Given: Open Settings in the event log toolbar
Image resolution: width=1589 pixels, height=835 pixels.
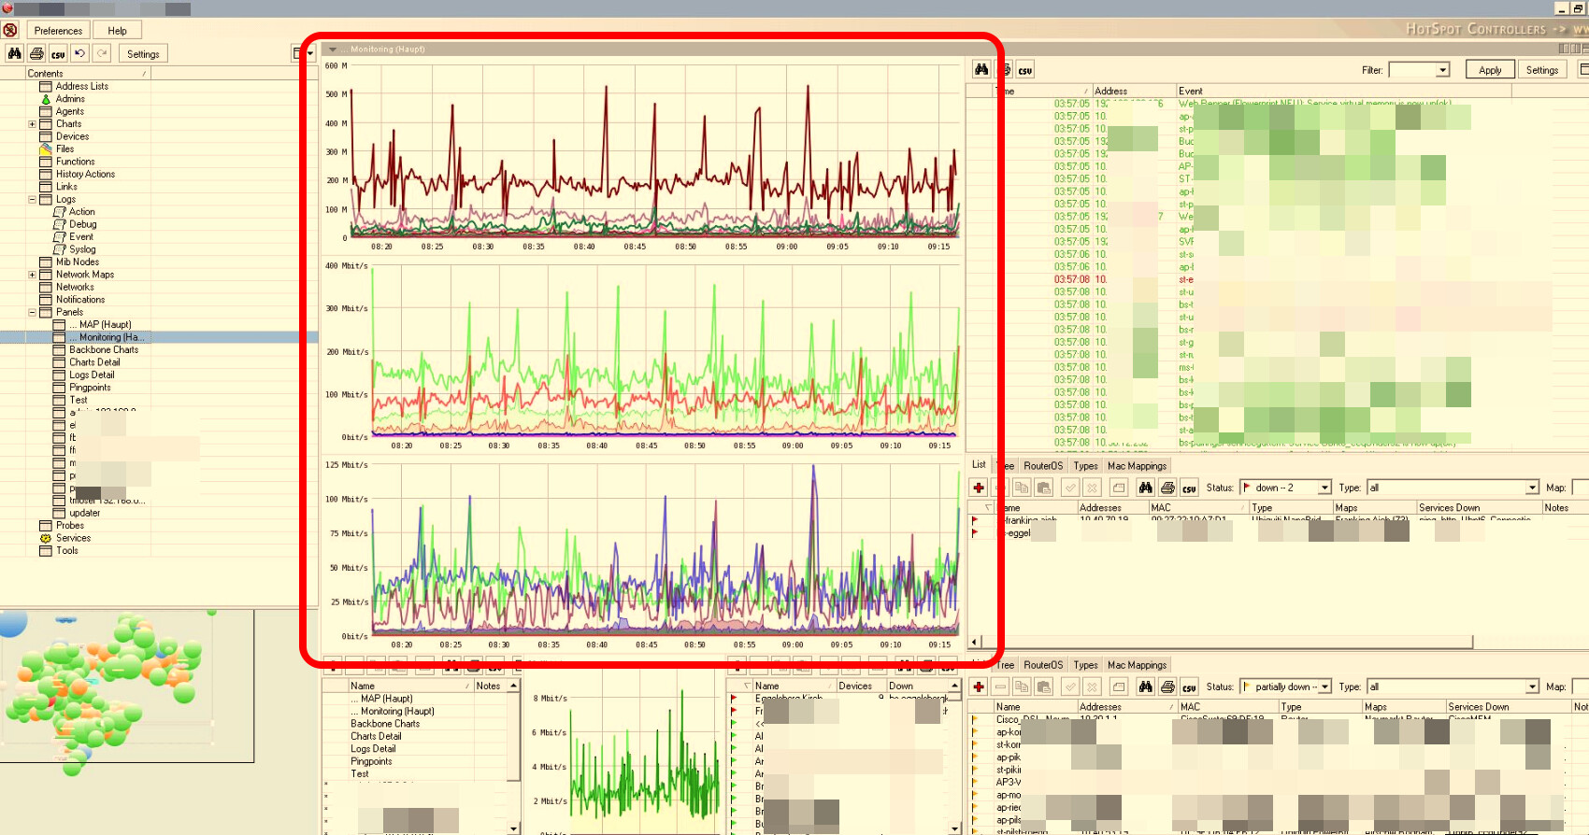Looking at the screenshot, I should click(x=1542, y=70).
